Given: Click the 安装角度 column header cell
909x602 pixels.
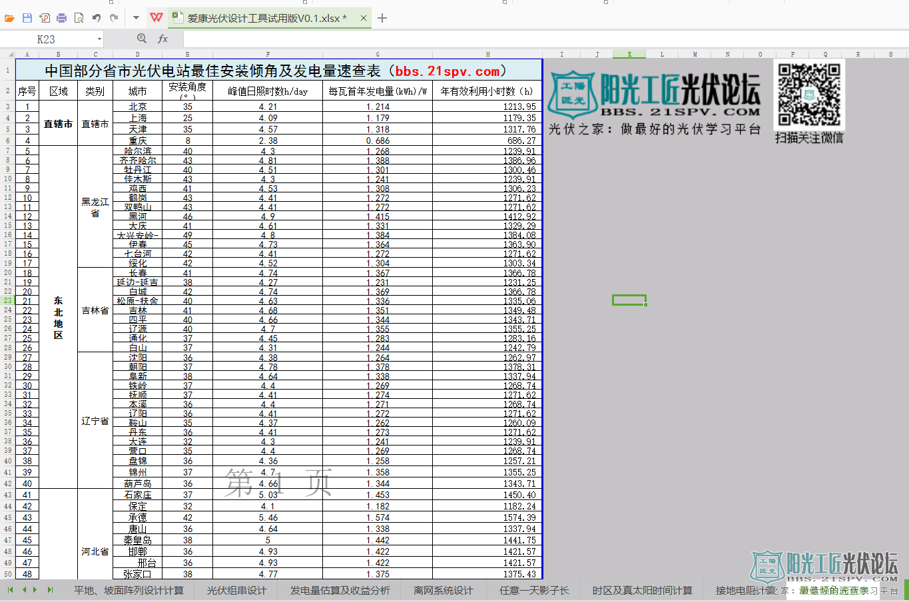Looking at the screenshot, I should pyautogui.click(x=187, y=91).
